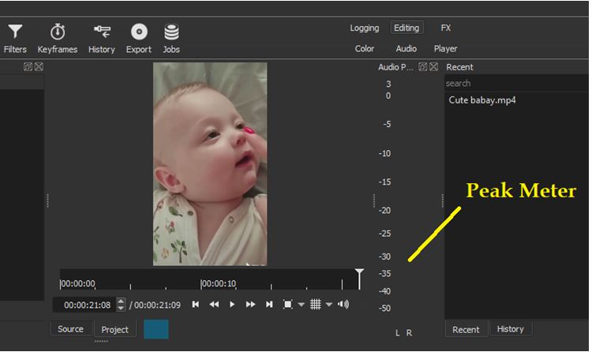Skip to the next point
This screenshot has width=592, height=352.
tap(269, 305)
